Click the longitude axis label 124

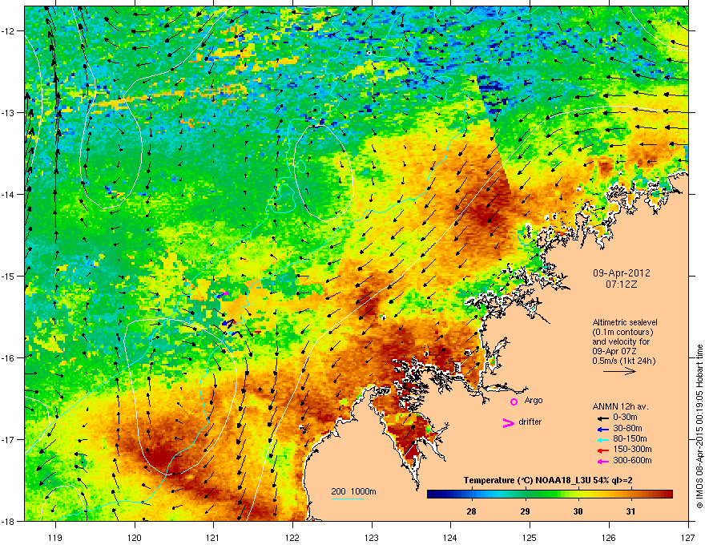(x=450, y=537)
